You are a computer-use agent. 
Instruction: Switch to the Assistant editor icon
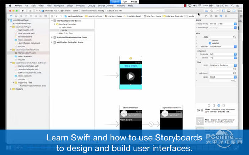[x=212, y=11]
